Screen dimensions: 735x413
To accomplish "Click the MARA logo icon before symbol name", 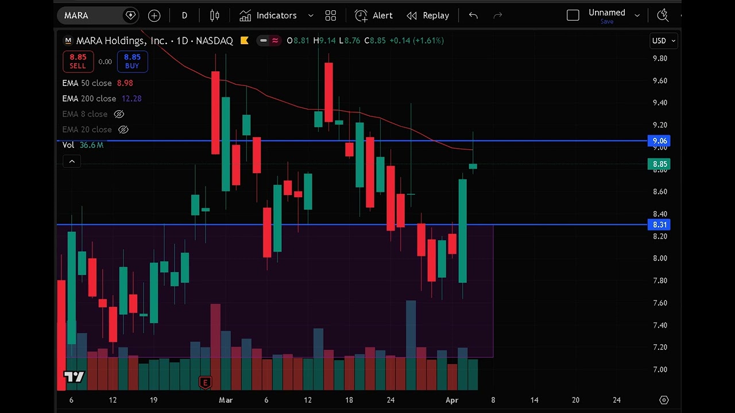I will (x=68, y=41).
